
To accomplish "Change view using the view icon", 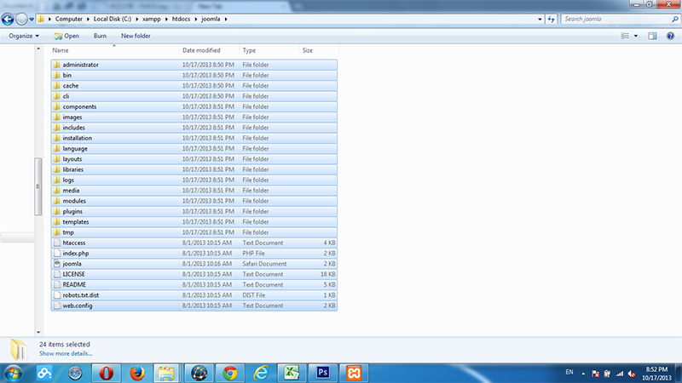I will point(625,36).
